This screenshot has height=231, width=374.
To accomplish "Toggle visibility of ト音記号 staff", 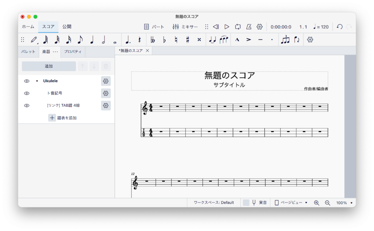I will [x=27, y=93].
